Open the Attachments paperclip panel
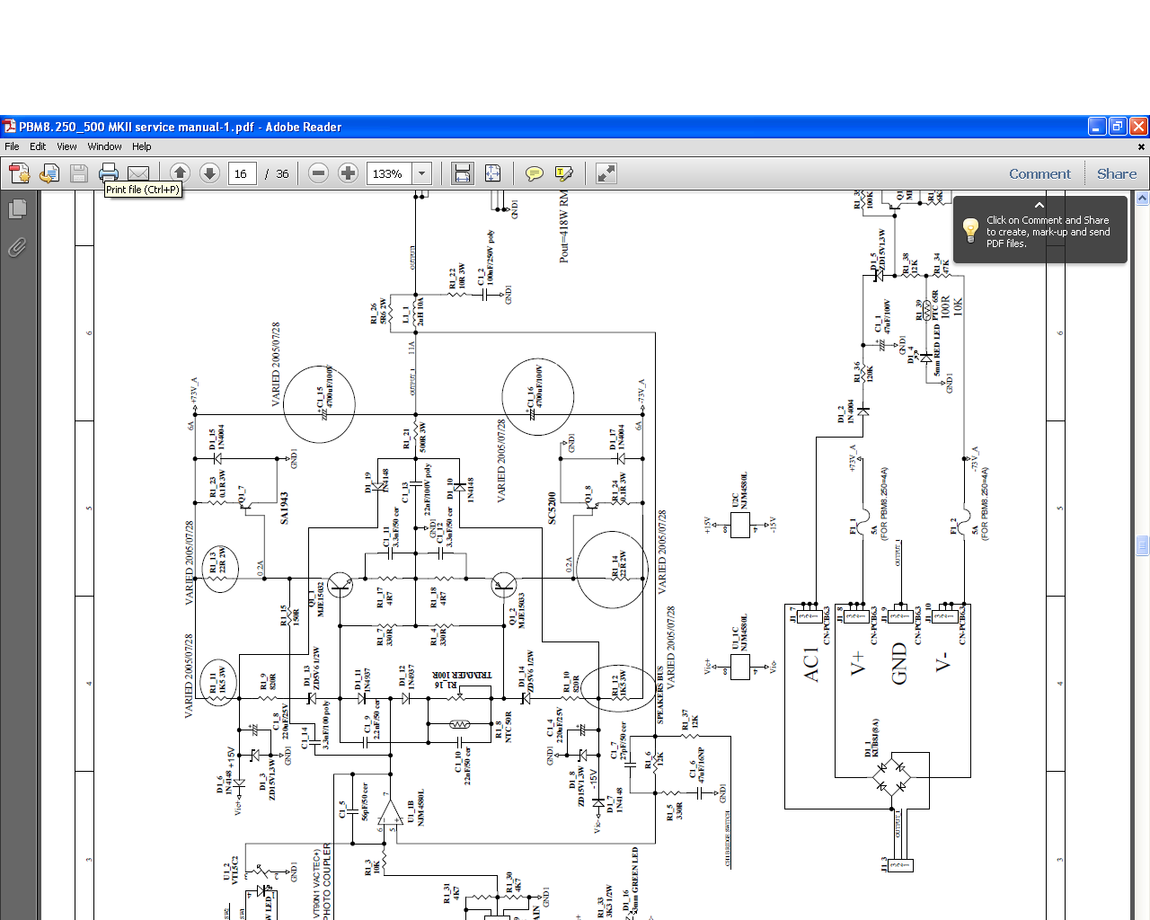Screen dimensions: 1150x920 click(x=17, y=247)
